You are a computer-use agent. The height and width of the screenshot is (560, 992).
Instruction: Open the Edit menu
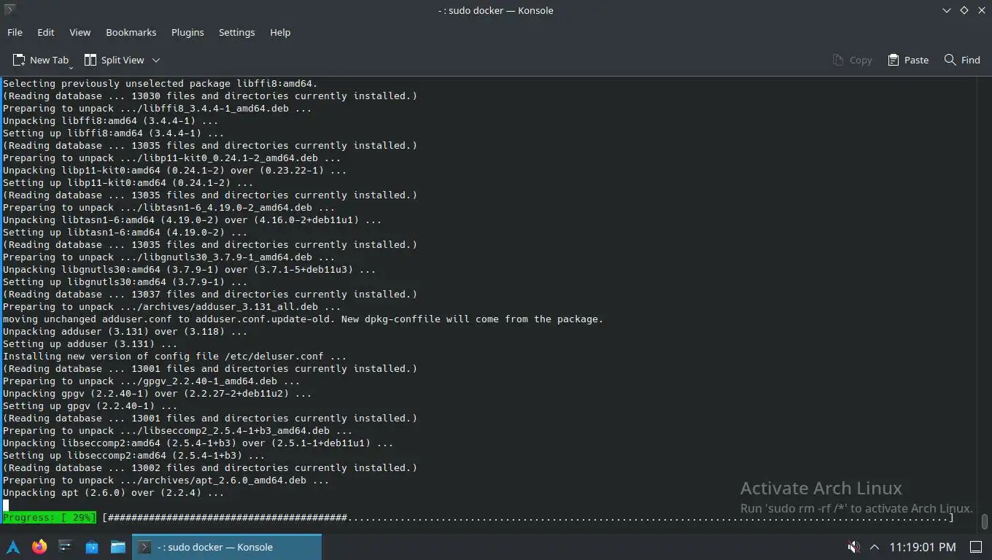click(45, 32)
